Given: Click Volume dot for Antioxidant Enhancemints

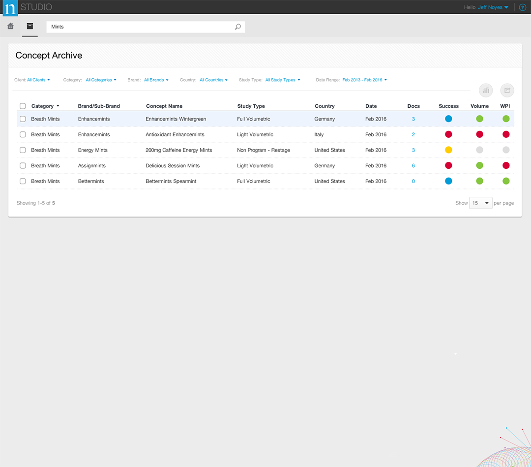Looking at the screenshot, I should coord(479,134).
